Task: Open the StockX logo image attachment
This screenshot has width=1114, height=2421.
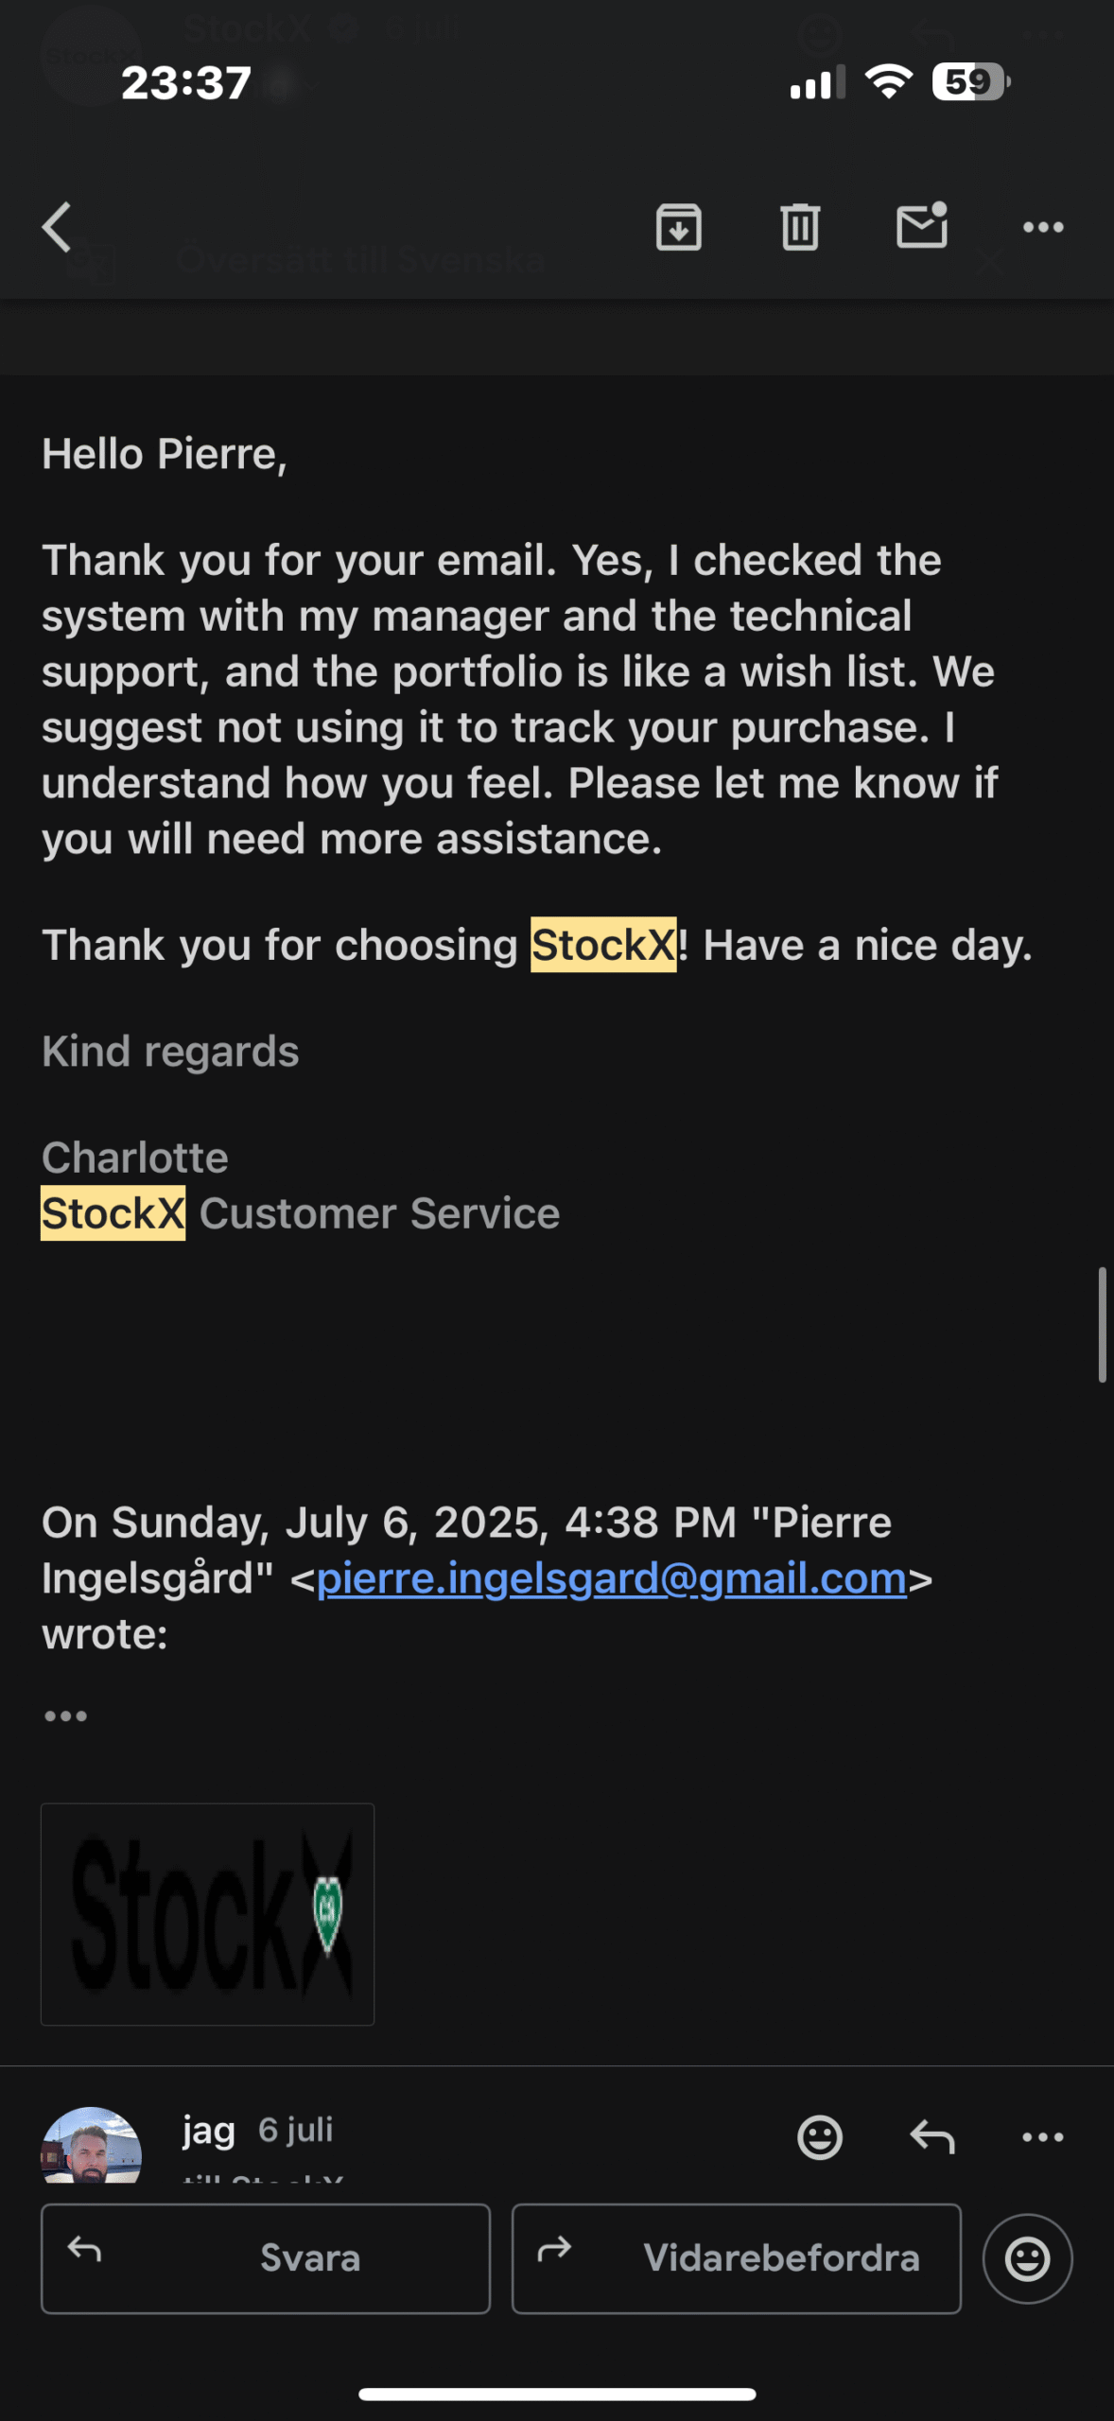Action: coord(208,1914)
